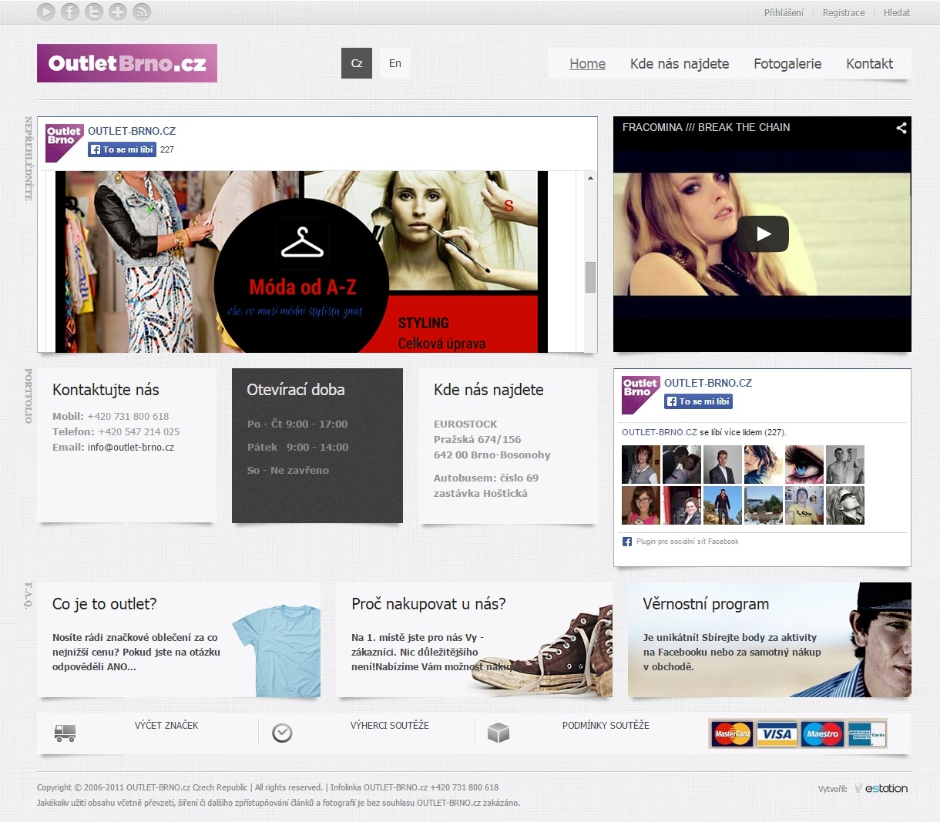This screenshot has height=822, width=940.
Task: Open the 'Proč nakupovat u nás?' card heading
Action: 428,604
